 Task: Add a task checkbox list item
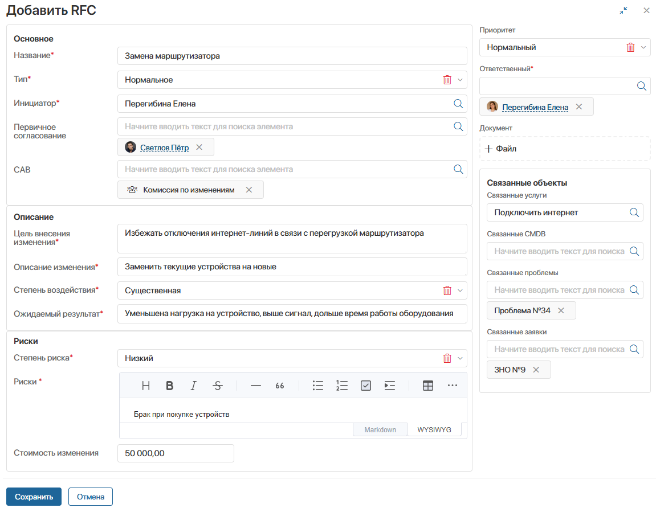pos(366,386)
